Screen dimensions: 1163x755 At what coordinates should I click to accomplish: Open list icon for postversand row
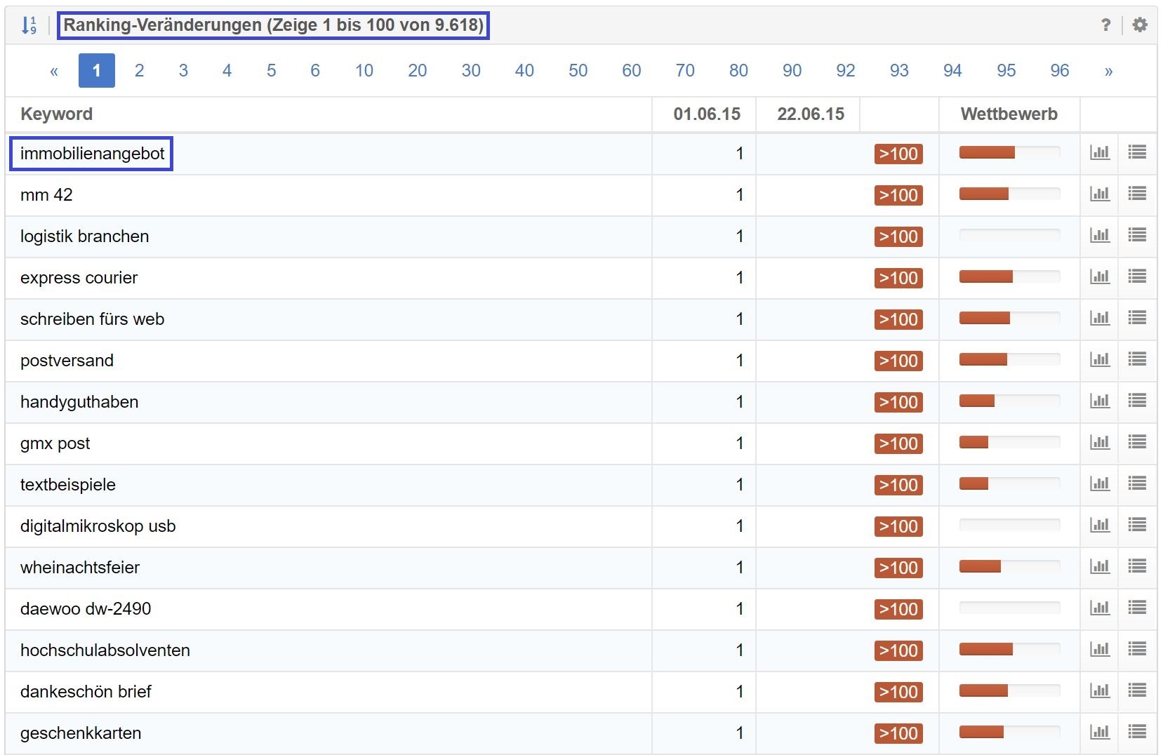coord(1137,359)
